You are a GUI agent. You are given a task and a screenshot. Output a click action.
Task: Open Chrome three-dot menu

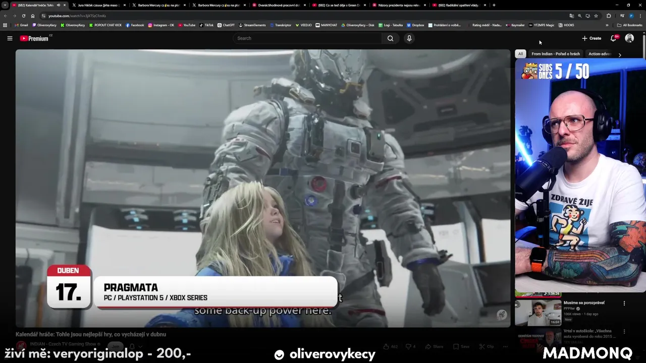point(640,16)
